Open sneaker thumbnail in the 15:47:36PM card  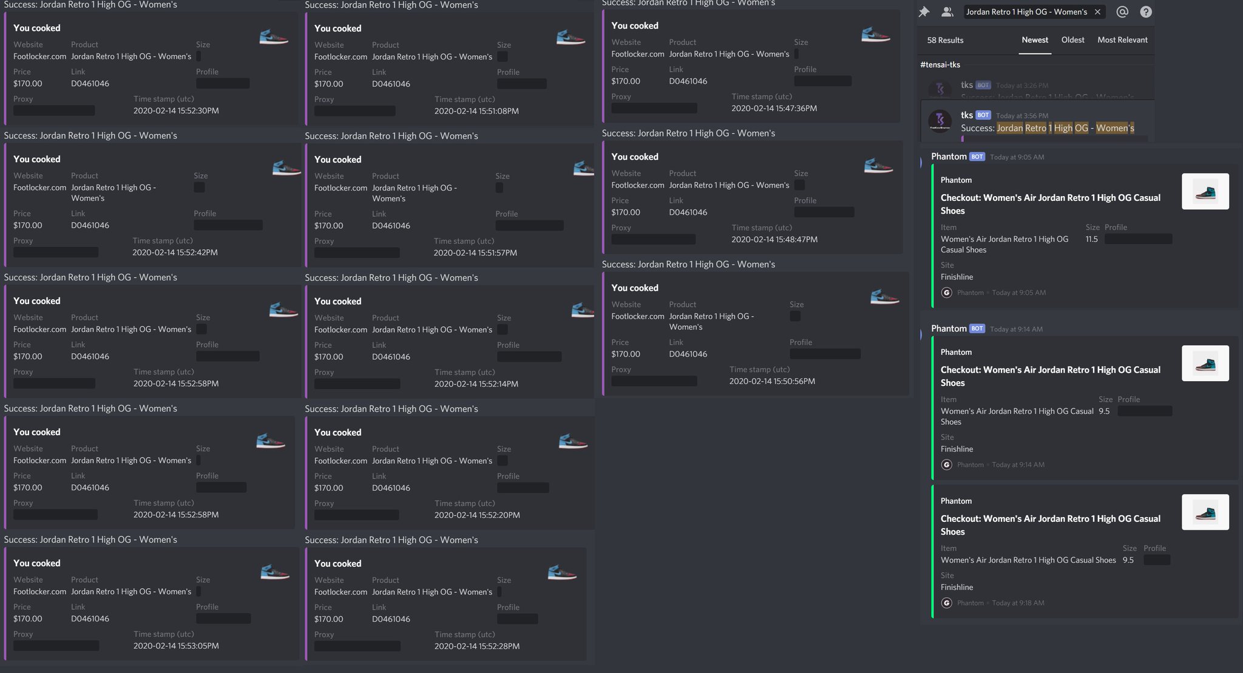[876, 35]
